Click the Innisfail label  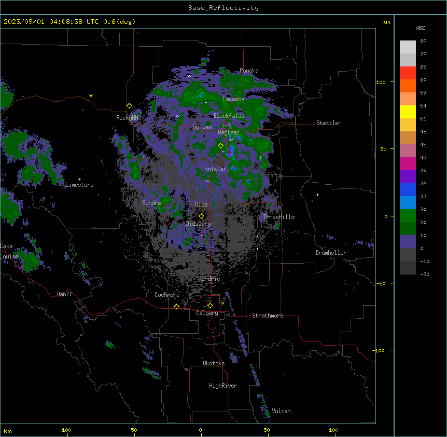pos(216,169)
